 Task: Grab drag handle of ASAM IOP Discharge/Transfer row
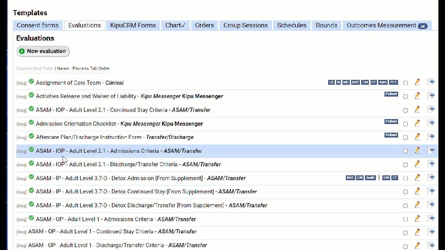click(x=21, y=165)
